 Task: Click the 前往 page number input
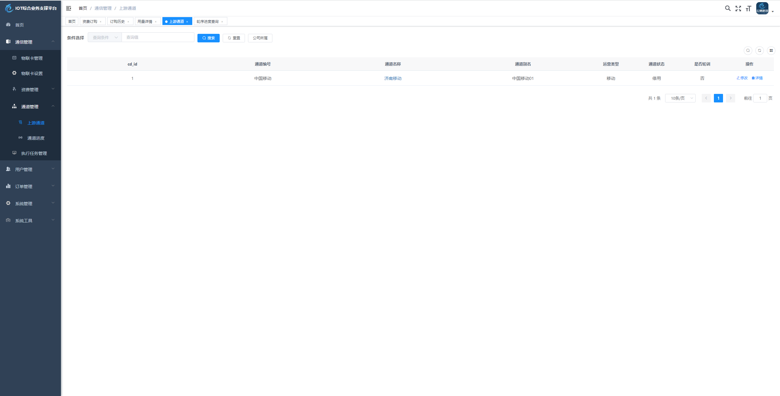pyautogui.click(x=760, y=98)
